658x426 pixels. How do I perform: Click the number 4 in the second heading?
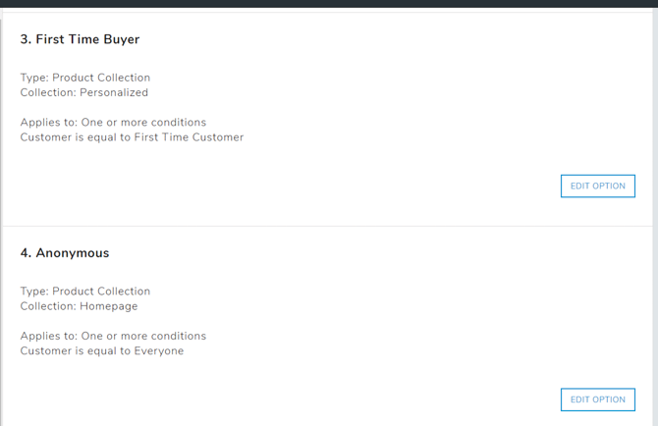(25, 253)
